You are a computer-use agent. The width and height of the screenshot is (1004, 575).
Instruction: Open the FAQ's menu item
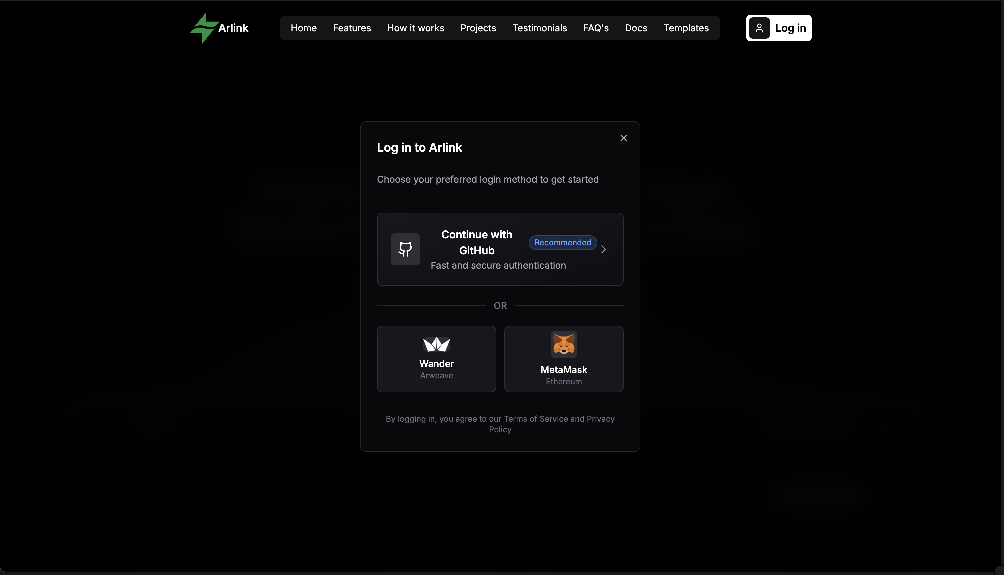point(596,28)
